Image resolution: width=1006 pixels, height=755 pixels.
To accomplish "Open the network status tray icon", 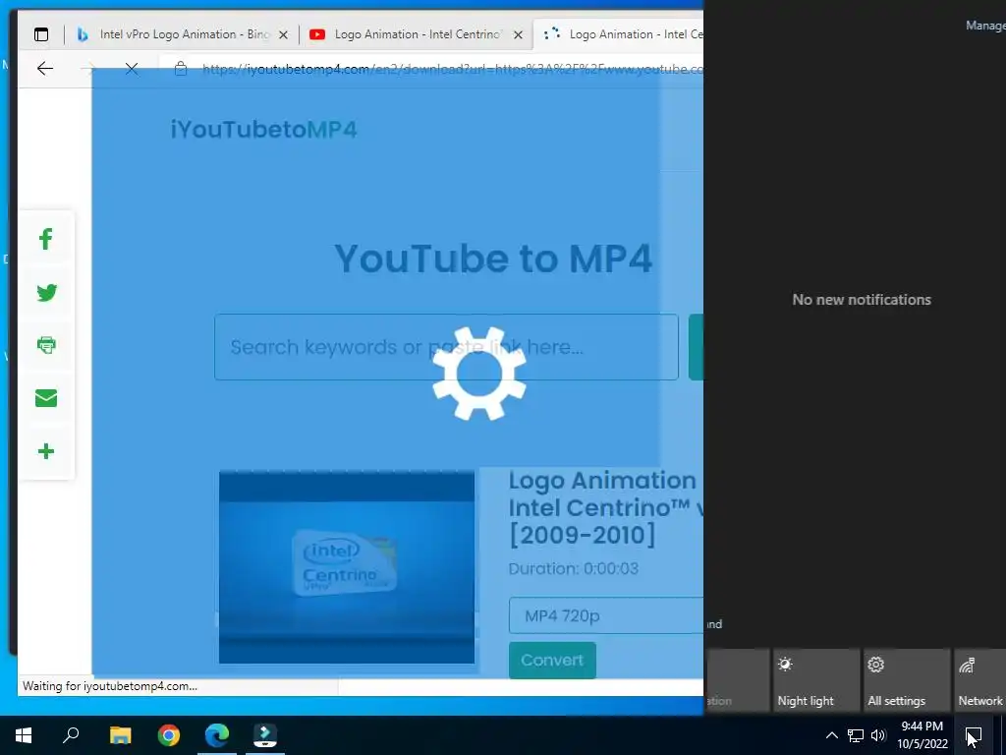I will [856, 735].
